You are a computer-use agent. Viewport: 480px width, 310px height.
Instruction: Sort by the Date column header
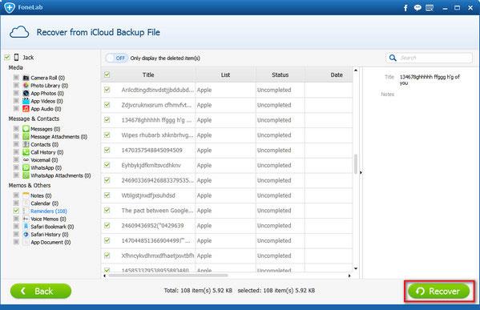click(336, 74)
